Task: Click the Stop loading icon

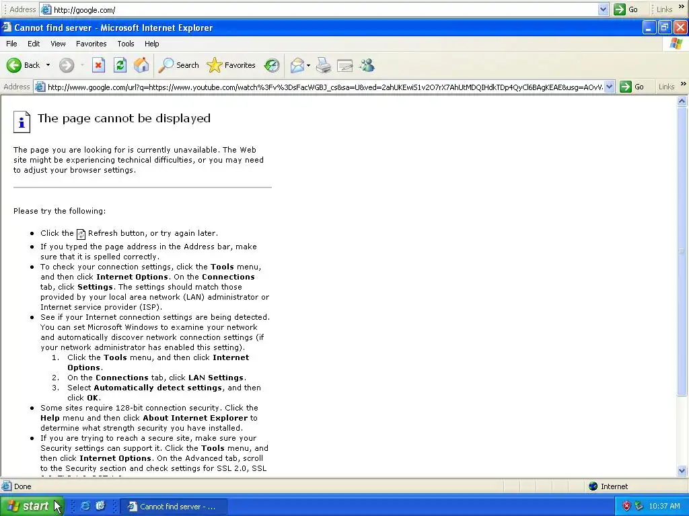Action: click(98, 65)
